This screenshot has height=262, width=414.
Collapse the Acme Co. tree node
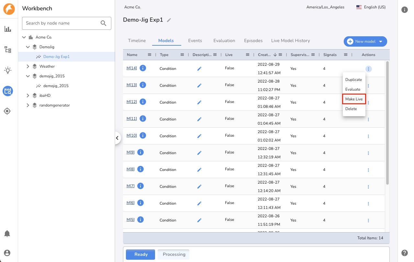click(x=24, y=37)
